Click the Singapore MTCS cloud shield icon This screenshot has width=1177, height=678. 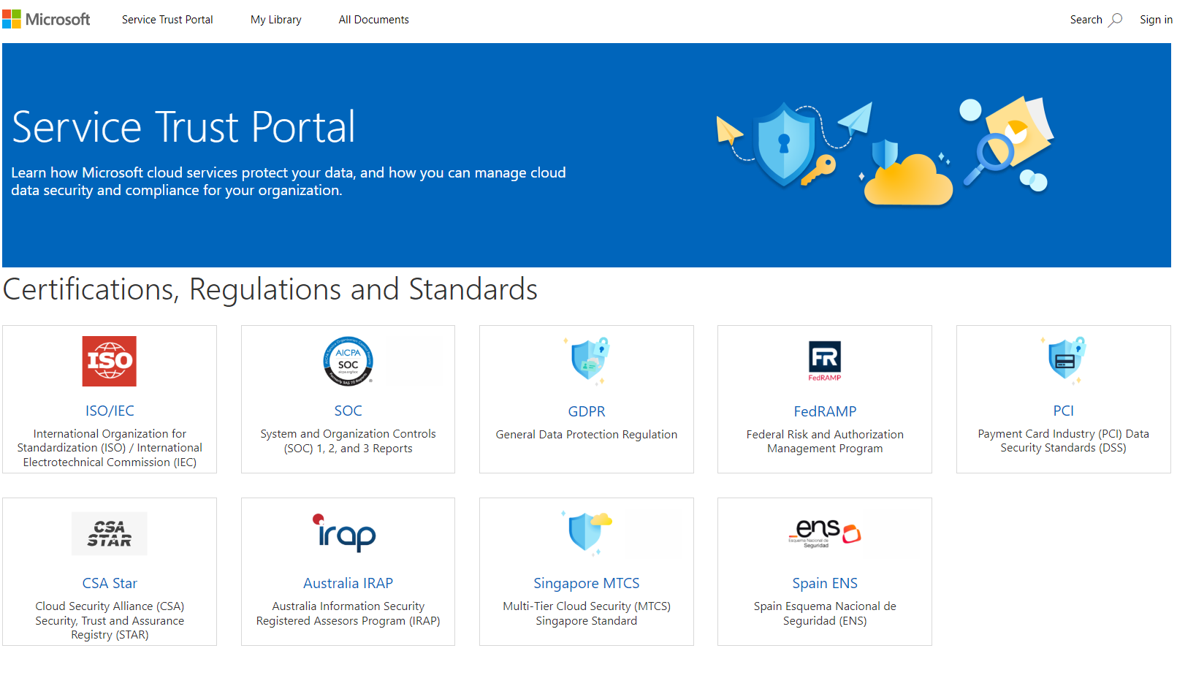(587, 533)
